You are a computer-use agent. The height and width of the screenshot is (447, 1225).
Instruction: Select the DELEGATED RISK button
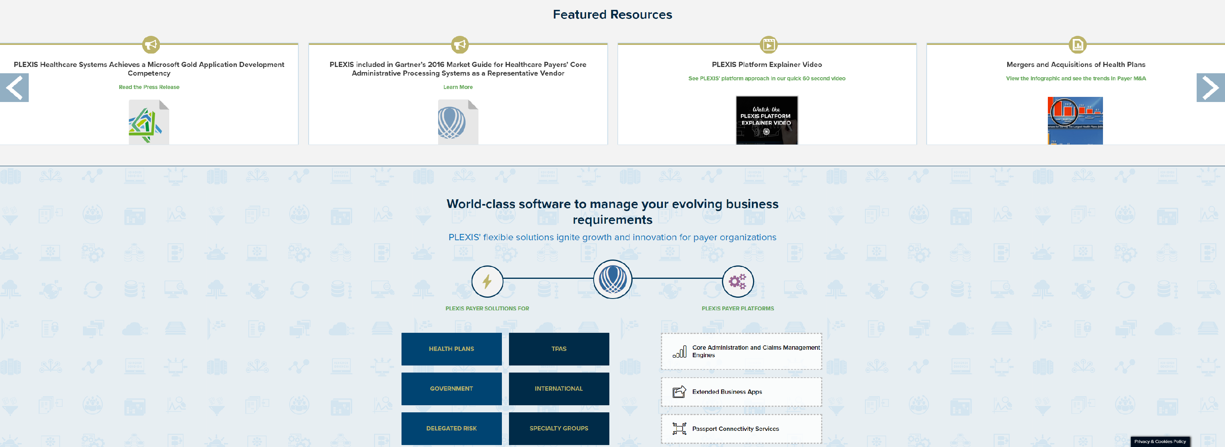451,429
